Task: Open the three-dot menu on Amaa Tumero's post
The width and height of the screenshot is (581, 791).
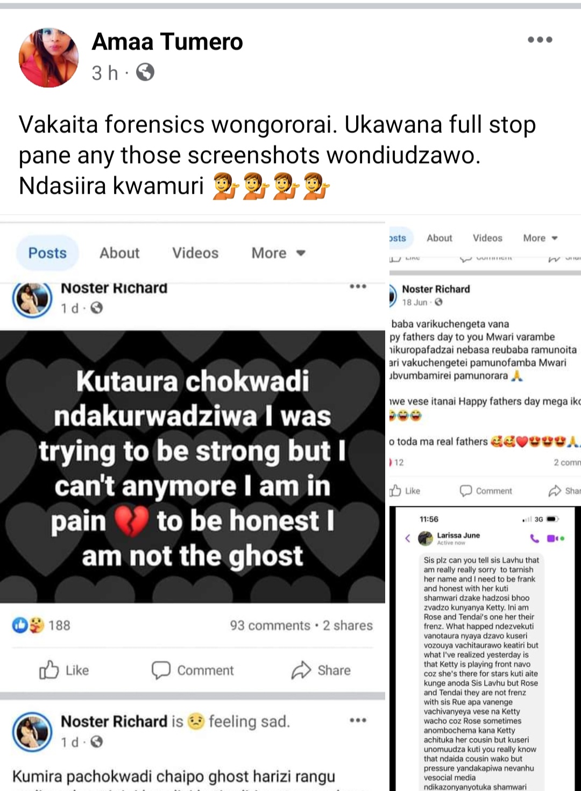Action: [x=540, y=40]
